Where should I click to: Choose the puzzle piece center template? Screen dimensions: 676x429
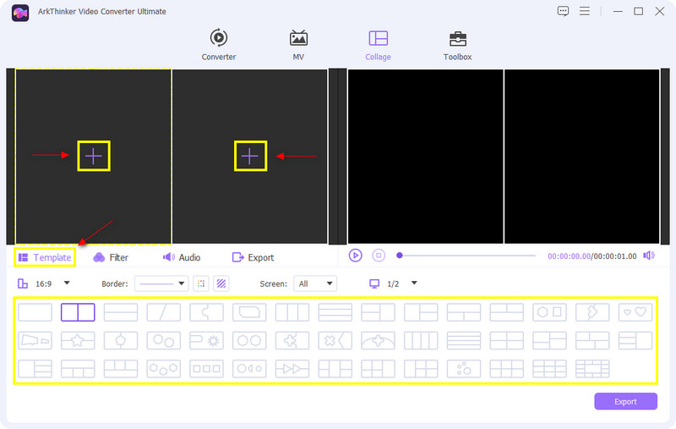click(292, 340)
